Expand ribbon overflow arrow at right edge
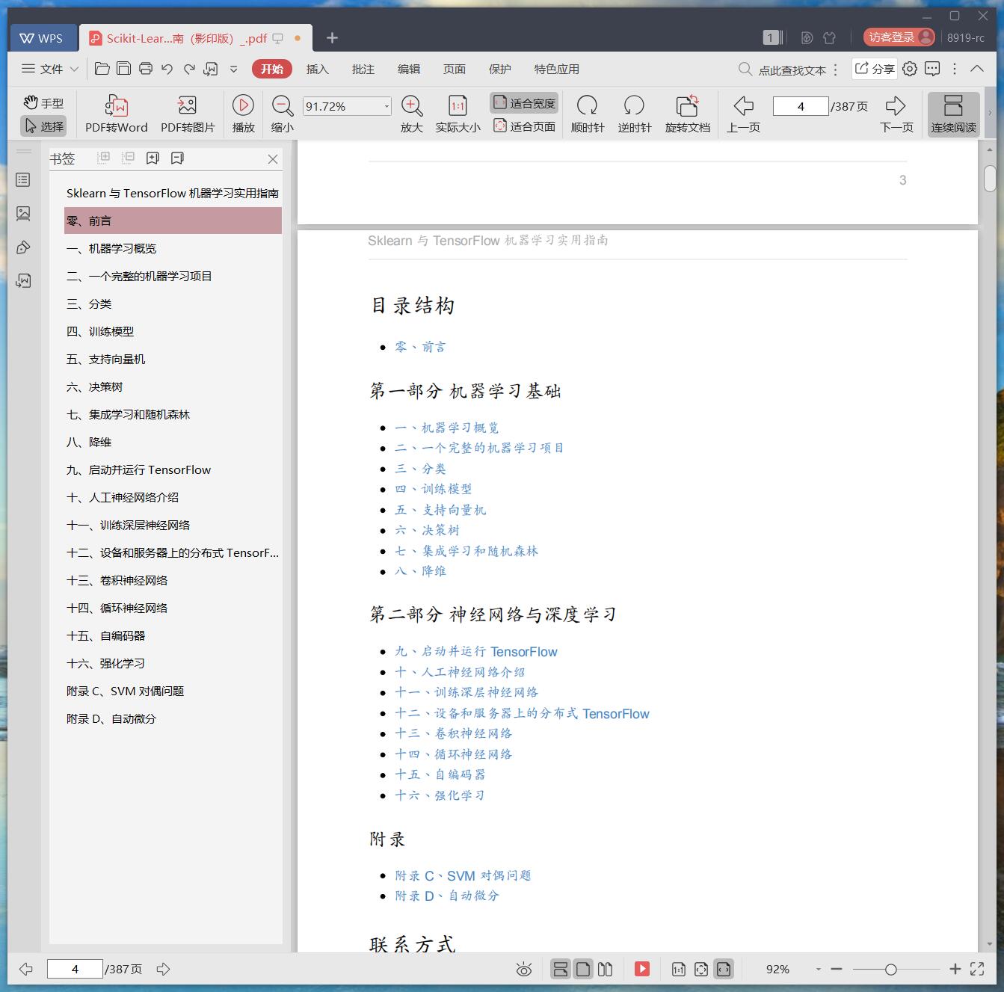This screenshot has width=1004, height=992. [990, 114]
